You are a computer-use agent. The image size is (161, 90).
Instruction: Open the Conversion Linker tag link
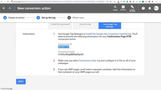pyautogui.click(x=90, y=60)
